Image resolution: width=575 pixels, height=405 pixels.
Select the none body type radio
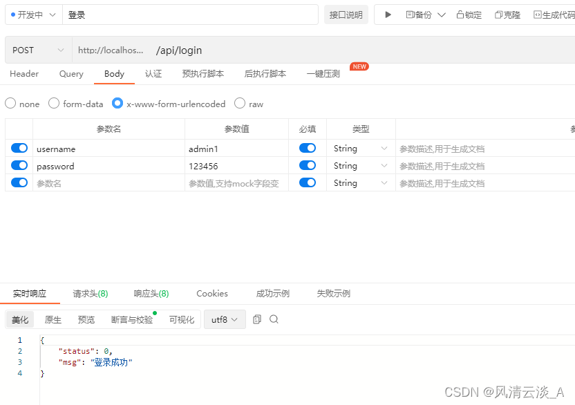(x=10, y=103)
